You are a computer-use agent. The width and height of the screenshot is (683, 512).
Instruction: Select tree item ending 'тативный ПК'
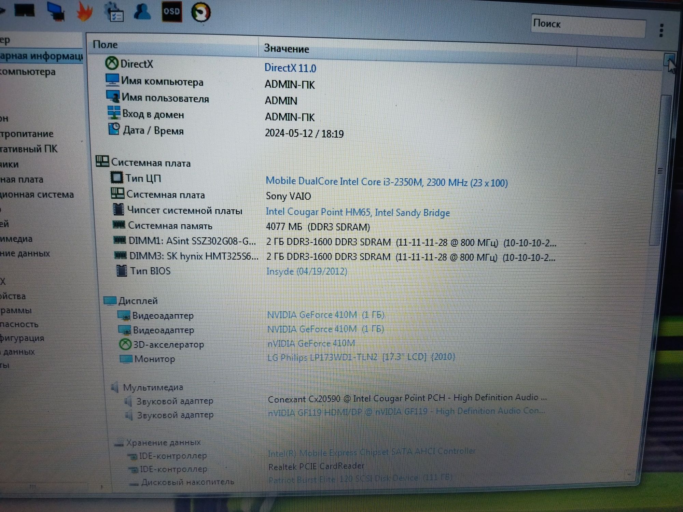click(29, 149)
